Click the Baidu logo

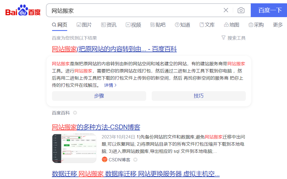pos(23,11)
